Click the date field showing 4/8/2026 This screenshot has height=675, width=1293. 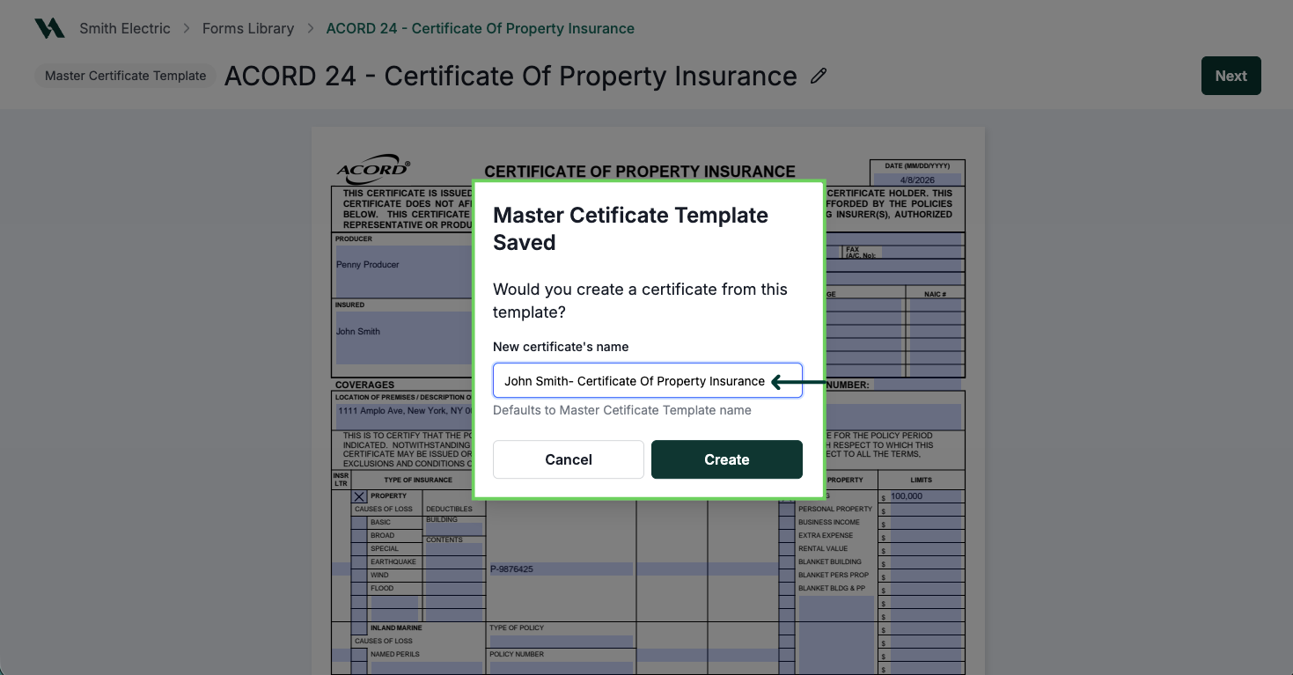tap(917, 180)
